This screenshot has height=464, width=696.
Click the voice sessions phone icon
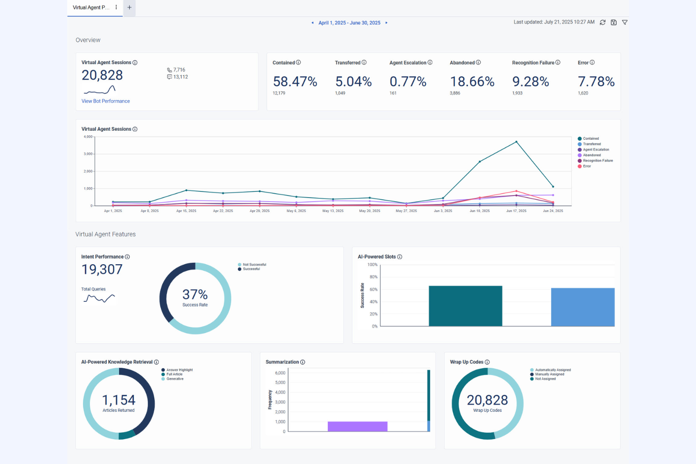coord(169,70)
